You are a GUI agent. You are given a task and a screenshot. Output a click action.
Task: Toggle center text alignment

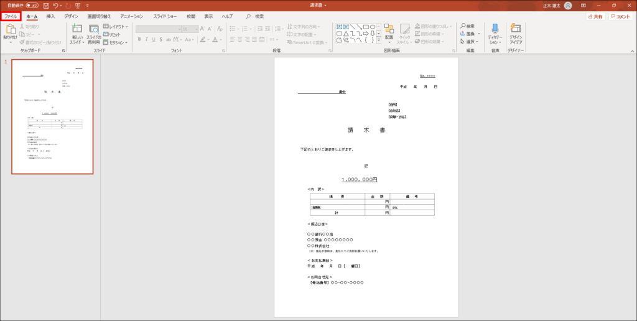(240, 40)
